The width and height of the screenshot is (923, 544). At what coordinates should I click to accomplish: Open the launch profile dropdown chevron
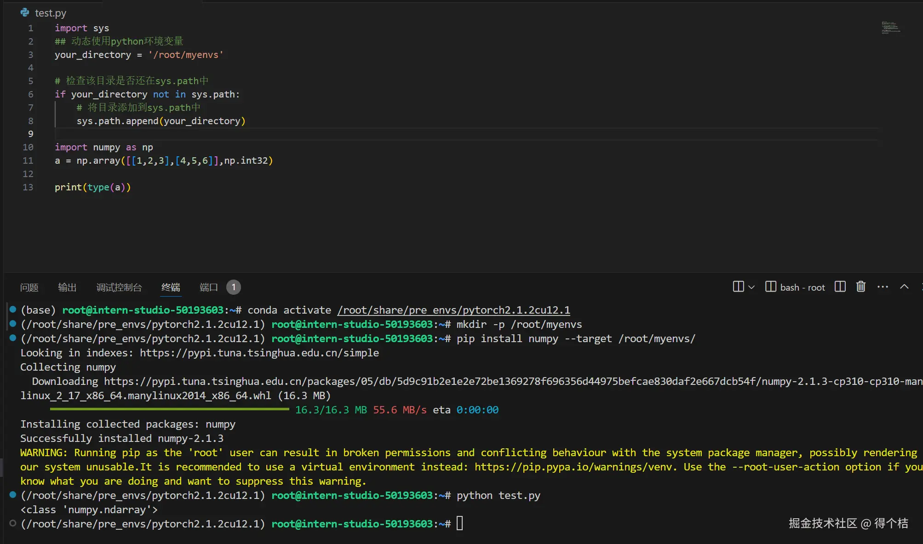coord(751,287)
